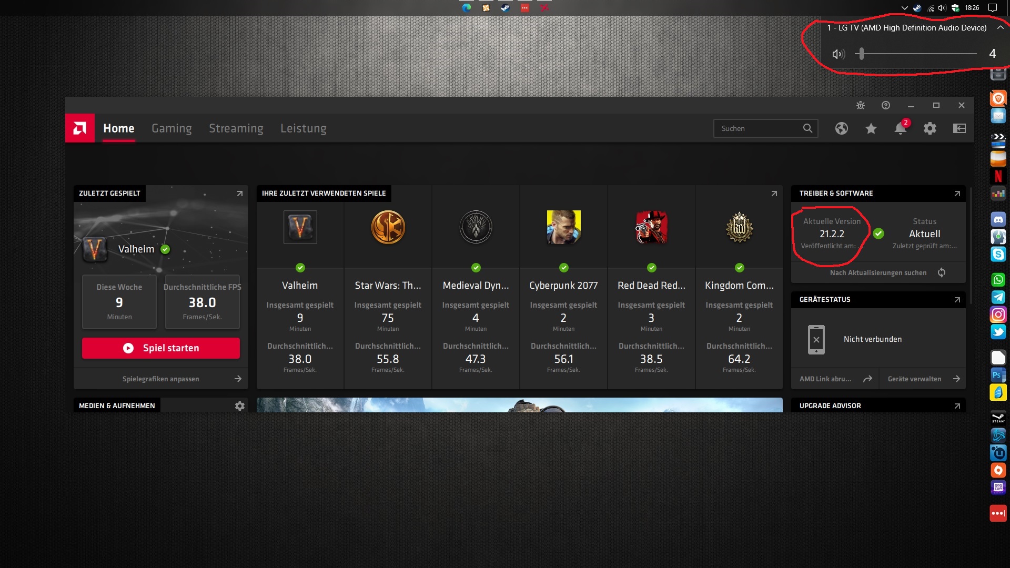Select Red Dead Redemption game icon
The height and width of the screenshot is (568, 1010).
tap(652, 227)
